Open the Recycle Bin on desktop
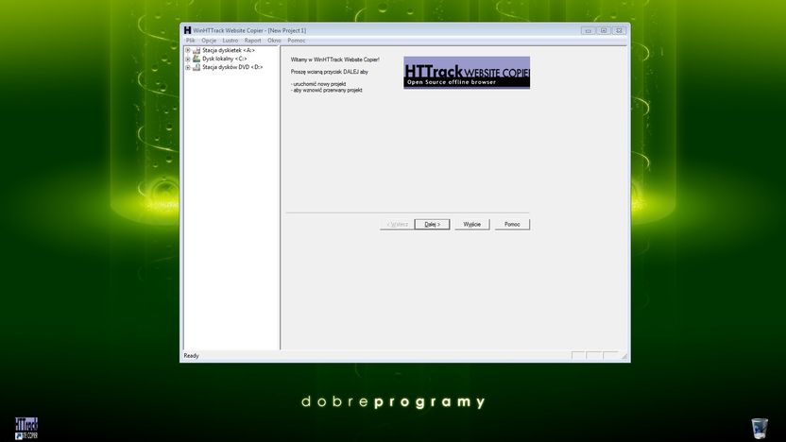This screenshot has width=786, height=442. pos(760,429)
